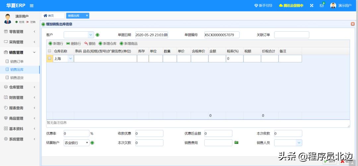Image resolution: width=358 pixels, height=166 pixels.
Task: Click the 暂无备注信息 remarks textarea
Action: point(198,123)
